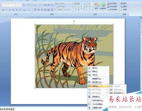
Task: Select the left brace shape
Action: (x=87, y=9)
